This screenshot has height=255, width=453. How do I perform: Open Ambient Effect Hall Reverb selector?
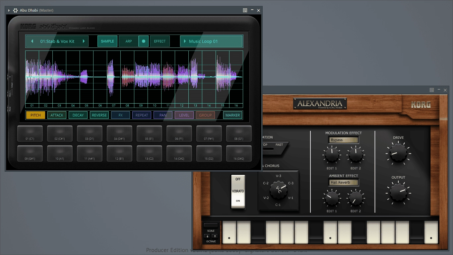(x=344, y=182)
